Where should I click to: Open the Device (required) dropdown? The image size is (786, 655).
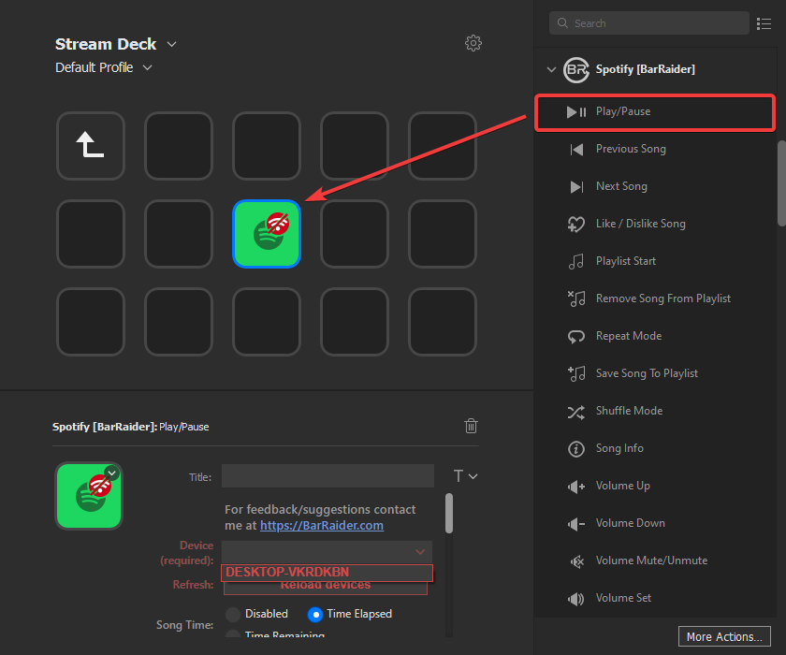(x=327, y=552)
